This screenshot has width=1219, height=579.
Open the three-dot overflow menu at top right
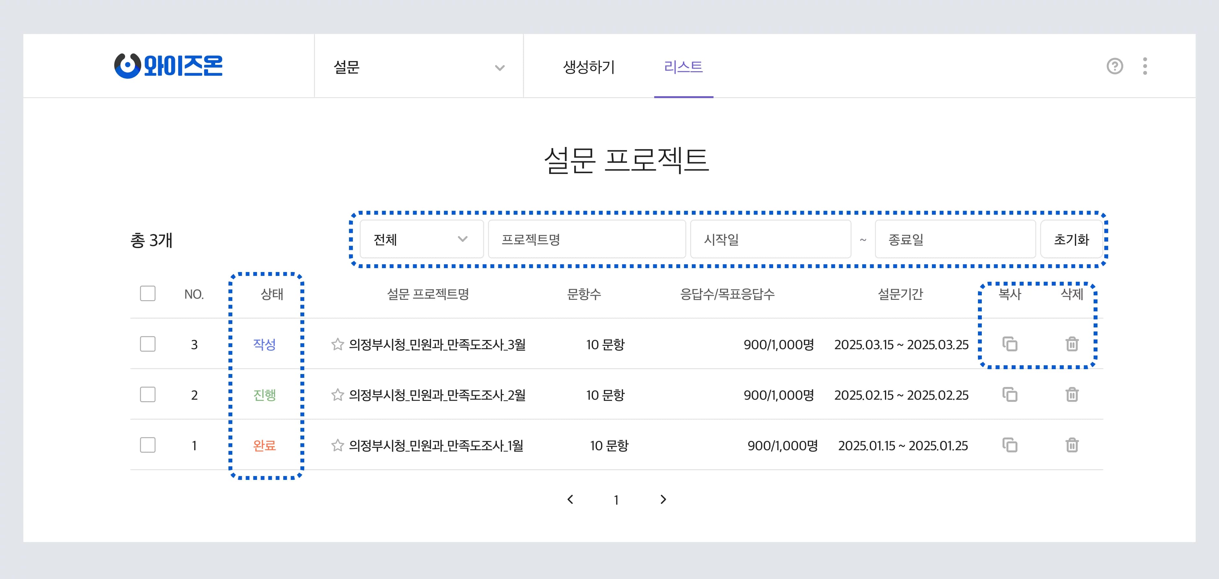[x=1145, y=67]
